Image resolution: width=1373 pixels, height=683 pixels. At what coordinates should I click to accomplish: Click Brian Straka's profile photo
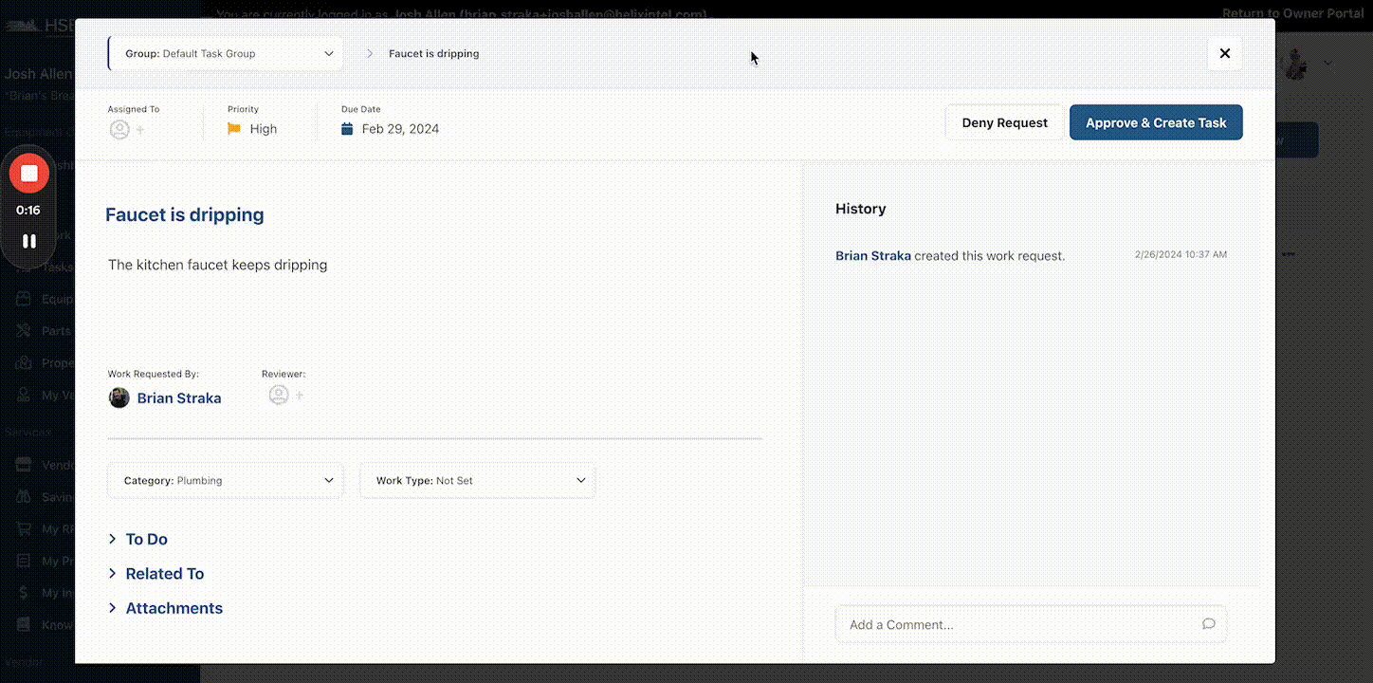point(119,397)
